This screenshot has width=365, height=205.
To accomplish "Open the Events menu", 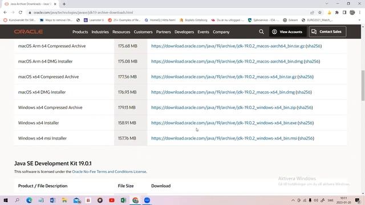I will 203,32.
